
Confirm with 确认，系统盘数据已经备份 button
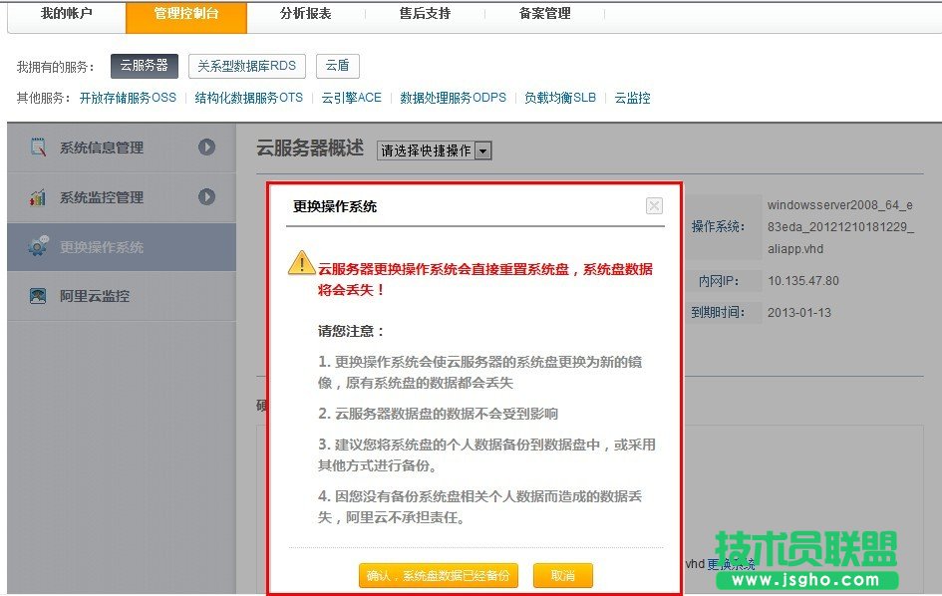[x=438, y=576]
